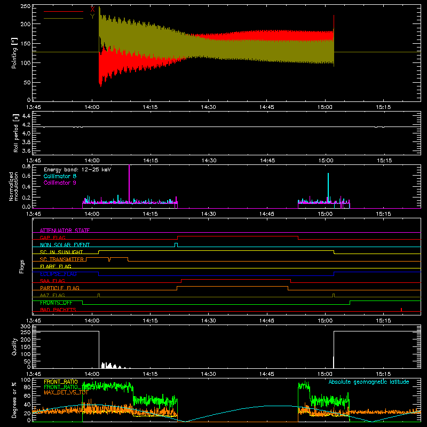Click '15:15' under the Quality plot

383,374
